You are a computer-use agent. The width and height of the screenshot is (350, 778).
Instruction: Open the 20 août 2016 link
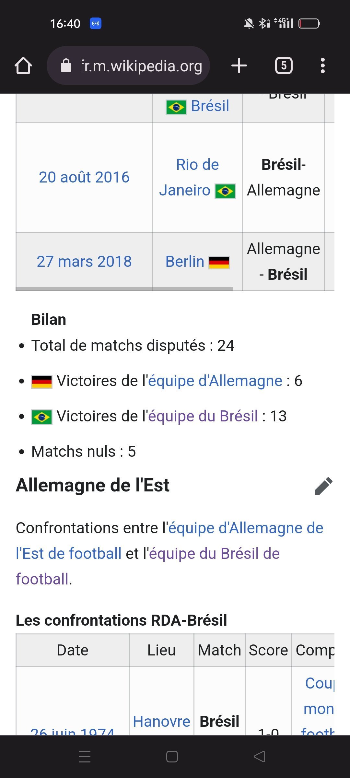coord(84,177)
